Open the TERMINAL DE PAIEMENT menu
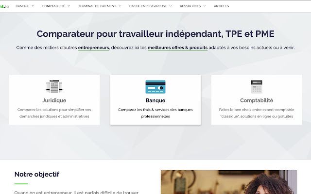Image resolution: width=311 pixels, height=194 pixels. tap(97, 6)
